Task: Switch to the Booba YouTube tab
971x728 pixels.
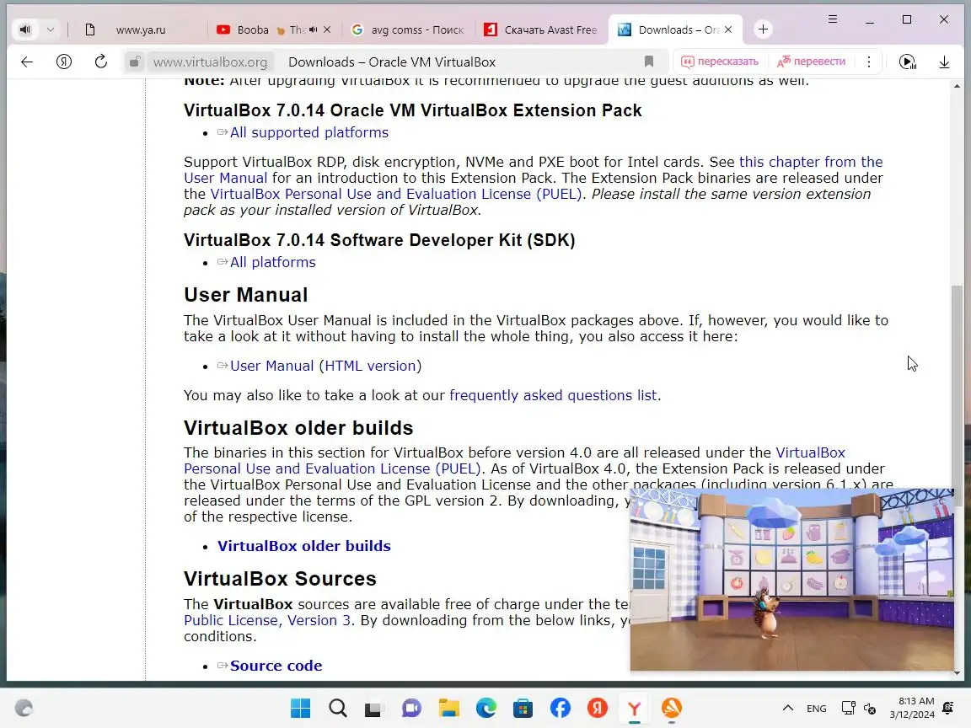Action: click(253, 29)
